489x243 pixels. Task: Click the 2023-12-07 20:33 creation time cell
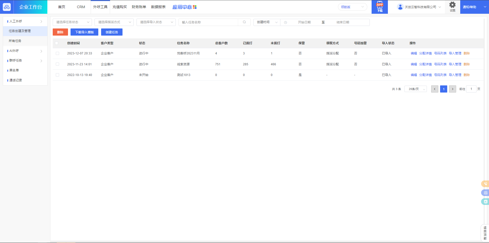tap(79, 53)
